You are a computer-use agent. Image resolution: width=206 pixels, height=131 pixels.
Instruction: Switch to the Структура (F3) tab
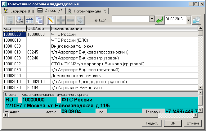point(19,11)
